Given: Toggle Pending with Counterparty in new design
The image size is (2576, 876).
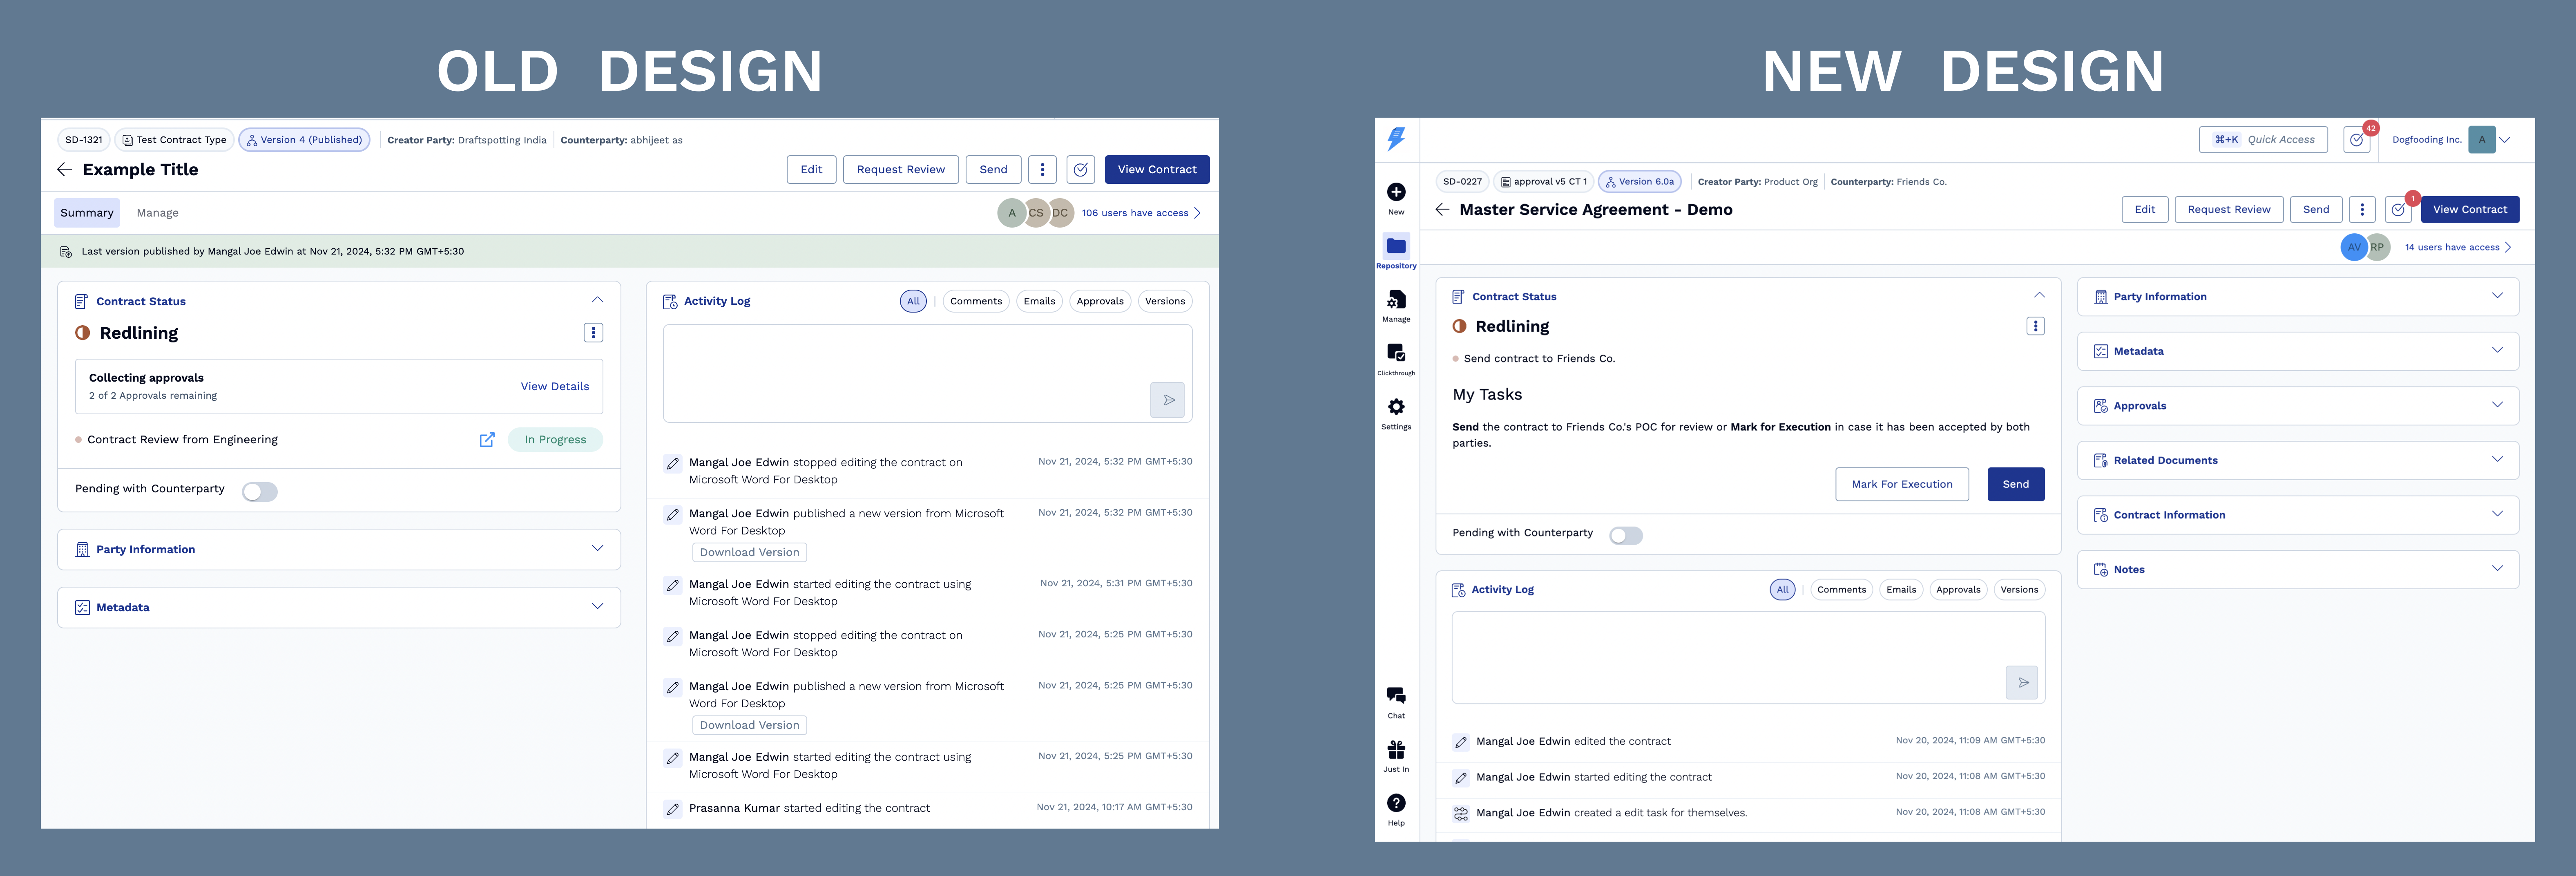Looking at the screenshot, I should coord(1626,536).
